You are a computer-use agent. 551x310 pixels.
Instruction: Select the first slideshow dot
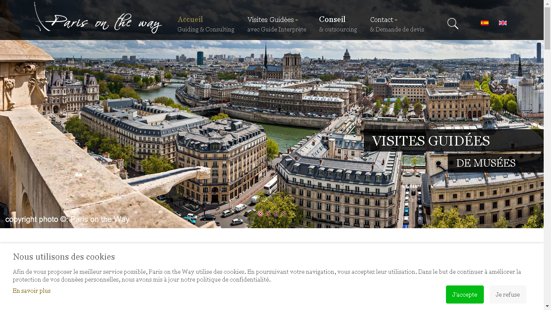click(260, 214)
